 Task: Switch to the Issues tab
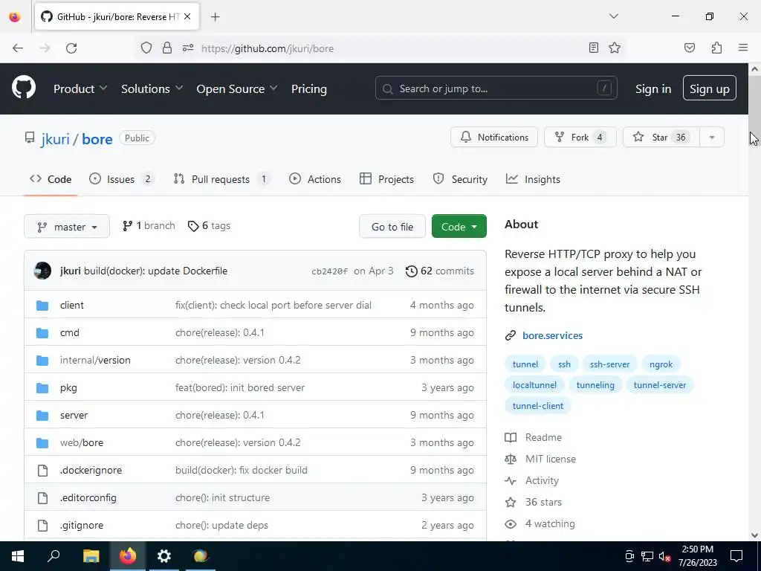click(122, 179)
